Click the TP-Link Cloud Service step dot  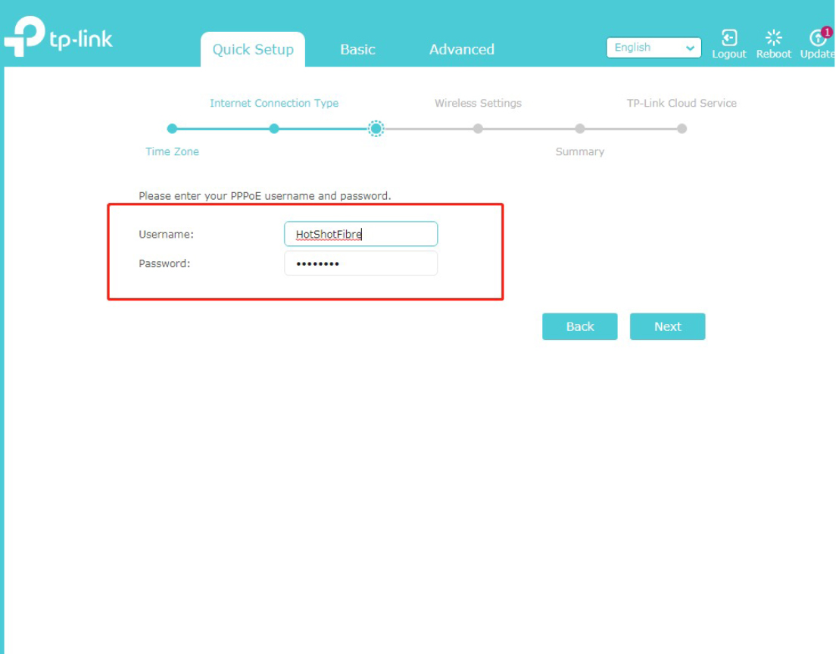click(x=682, y=129)
